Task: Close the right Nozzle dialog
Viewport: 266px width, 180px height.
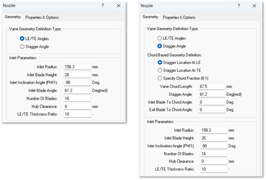Action: click(255, 6)
